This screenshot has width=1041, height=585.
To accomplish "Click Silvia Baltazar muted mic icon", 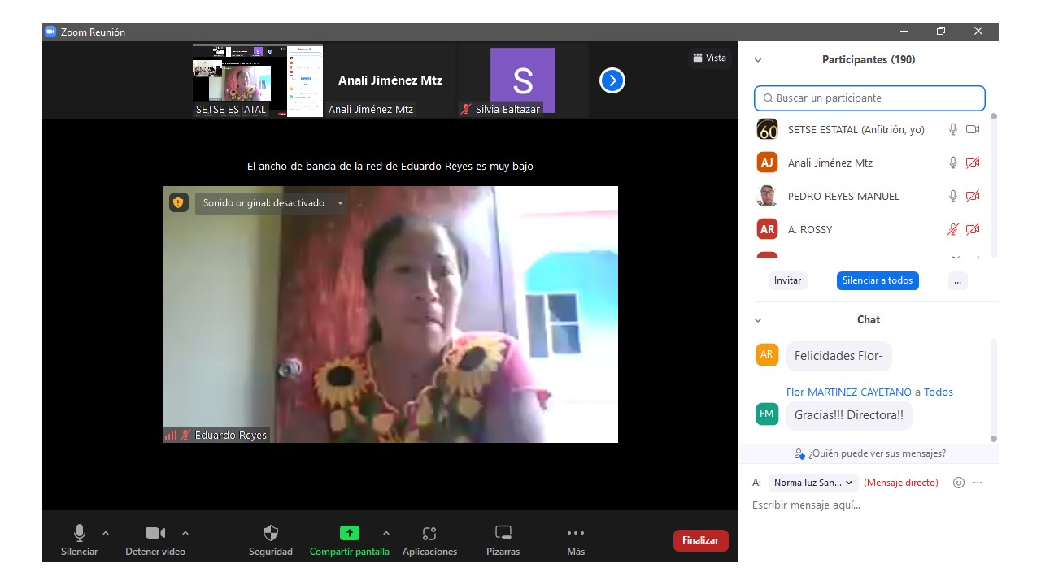I will (x=466, y=109).
